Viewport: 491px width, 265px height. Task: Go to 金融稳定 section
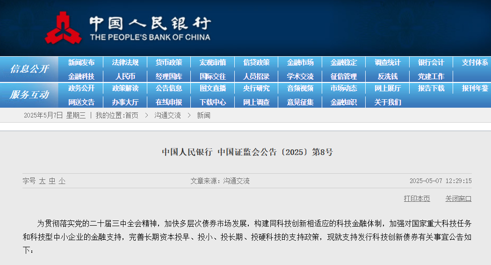point(344,62)
